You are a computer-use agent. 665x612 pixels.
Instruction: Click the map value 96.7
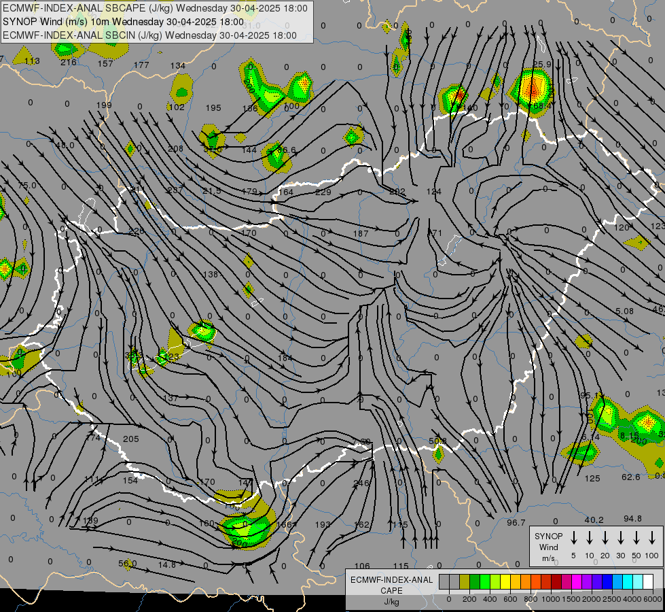pos(516,522)
